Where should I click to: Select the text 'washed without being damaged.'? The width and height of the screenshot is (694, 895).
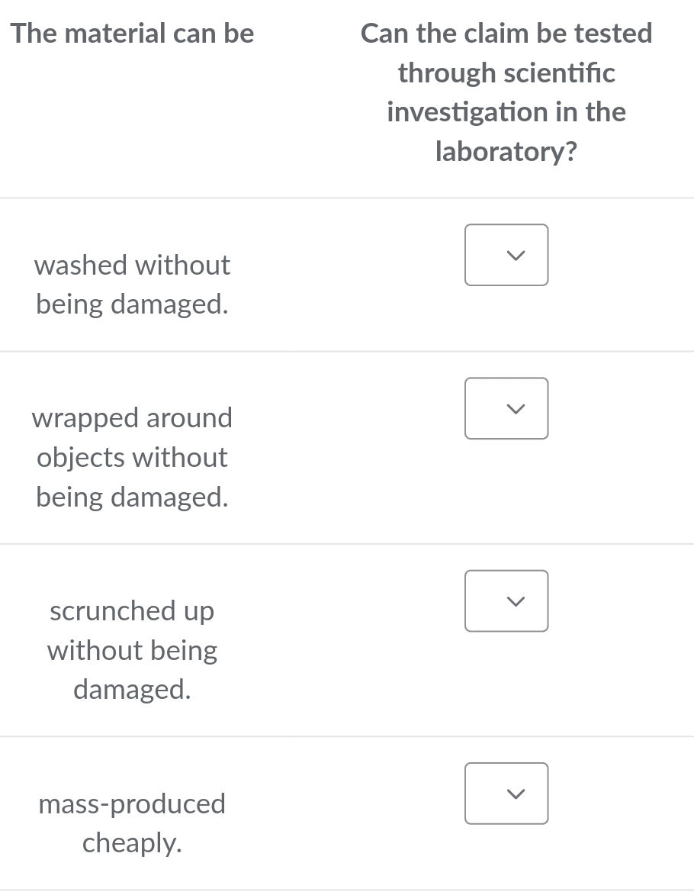(132, 284)
